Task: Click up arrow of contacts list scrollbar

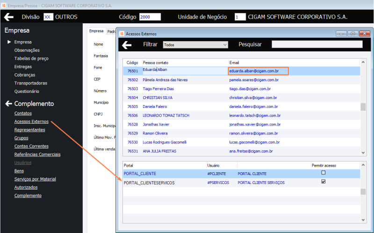Action: (x=363, y=62)
